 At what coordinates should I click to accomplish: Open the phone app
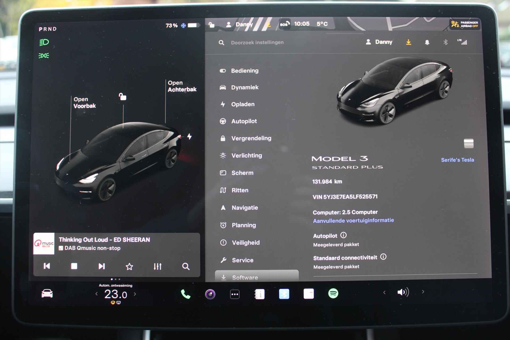point(185,294)
